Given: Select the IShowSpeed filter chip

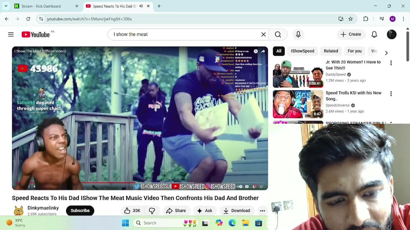Looking at the screenshot, I should point(302,51).
